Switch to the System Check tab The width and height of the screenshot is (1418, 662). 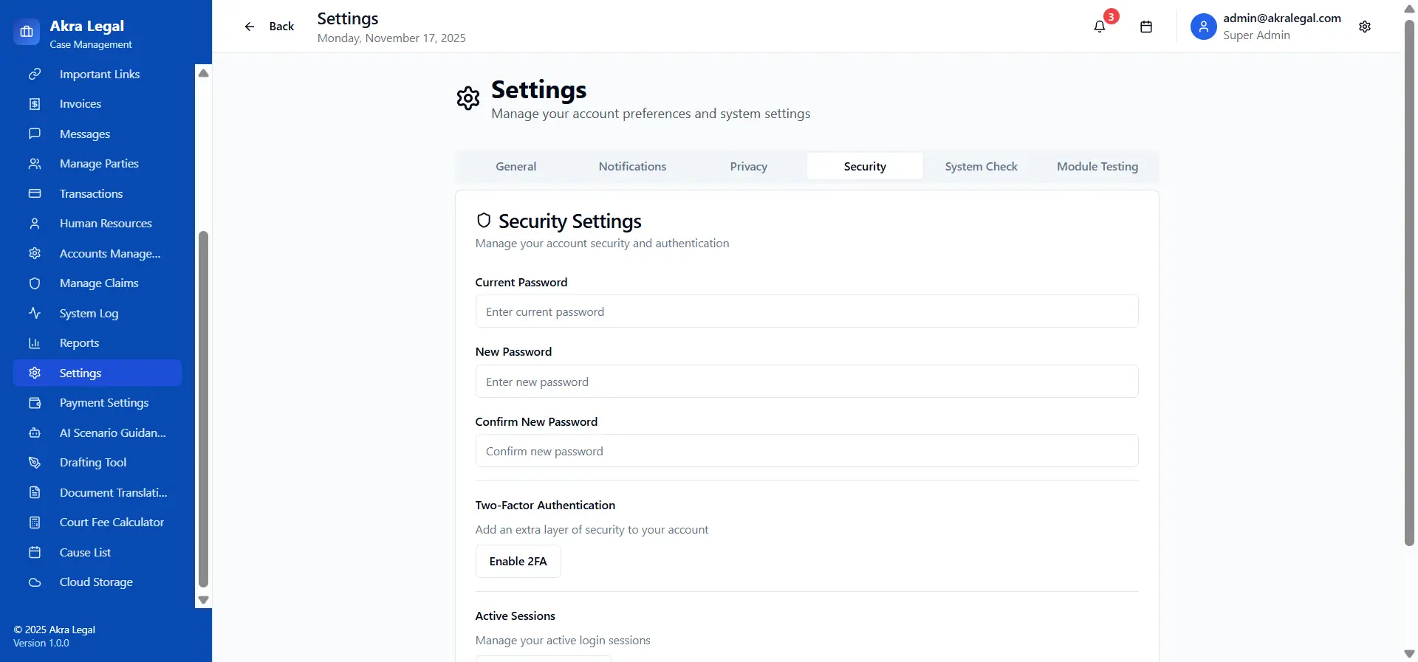[981, 167]
